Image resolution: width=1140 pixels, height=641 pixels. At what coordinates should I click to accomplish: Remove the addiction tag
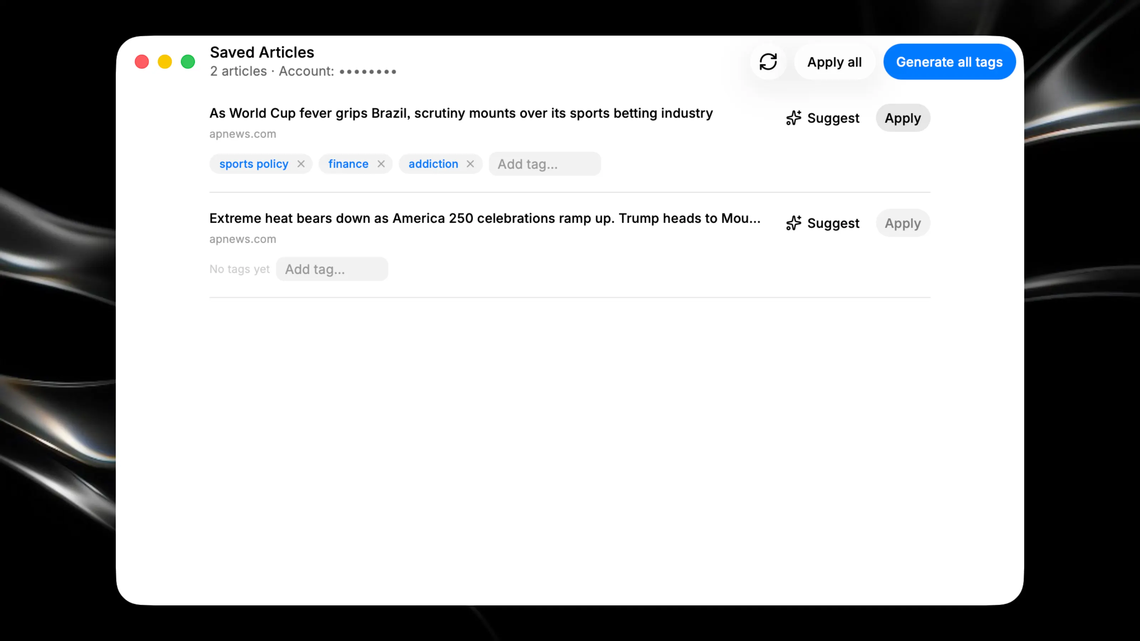coord(470,164)
